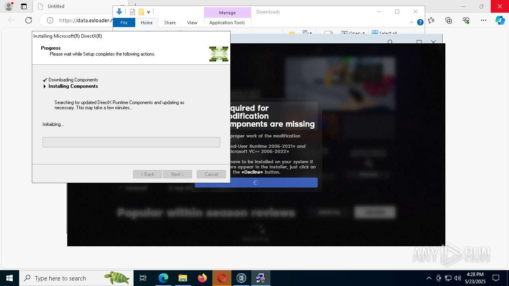
Task: Click the taskbar search box
Action: [x=76, y=278]
